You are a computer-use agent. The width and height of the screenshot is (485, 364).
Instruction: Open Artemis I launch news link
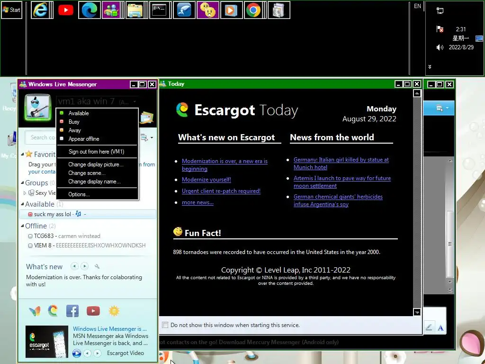tap(342, 182)
